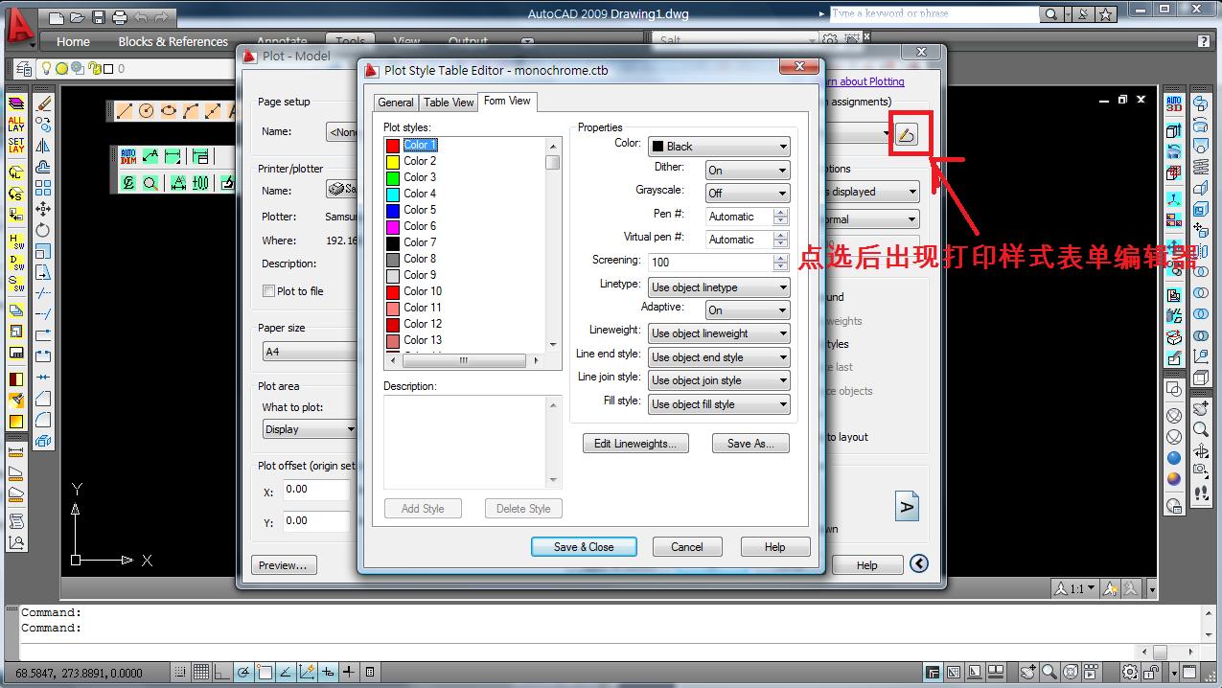1222x688 pixels.
Task: Select the cyan Color 4 swatch
Action: [393, 194]
